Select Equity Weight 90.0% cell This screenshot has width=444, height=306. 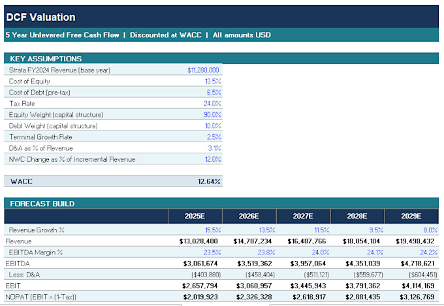point(195,115)
